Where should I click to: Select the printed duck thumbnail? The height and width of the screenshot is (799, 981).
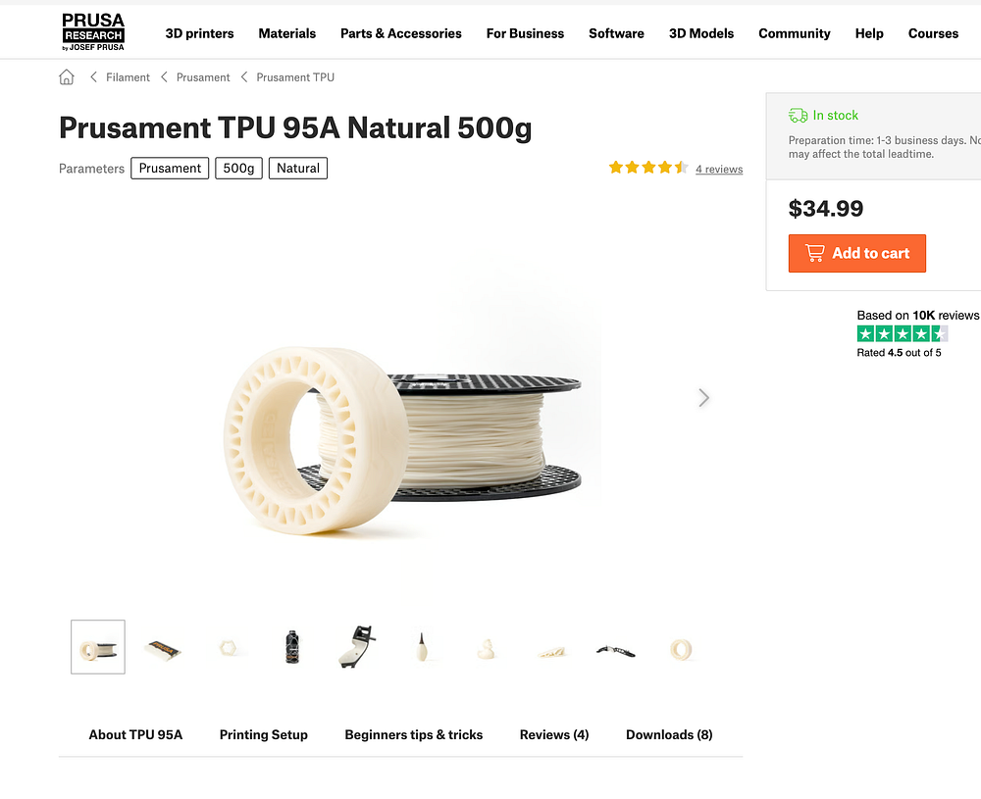[487, 650]
